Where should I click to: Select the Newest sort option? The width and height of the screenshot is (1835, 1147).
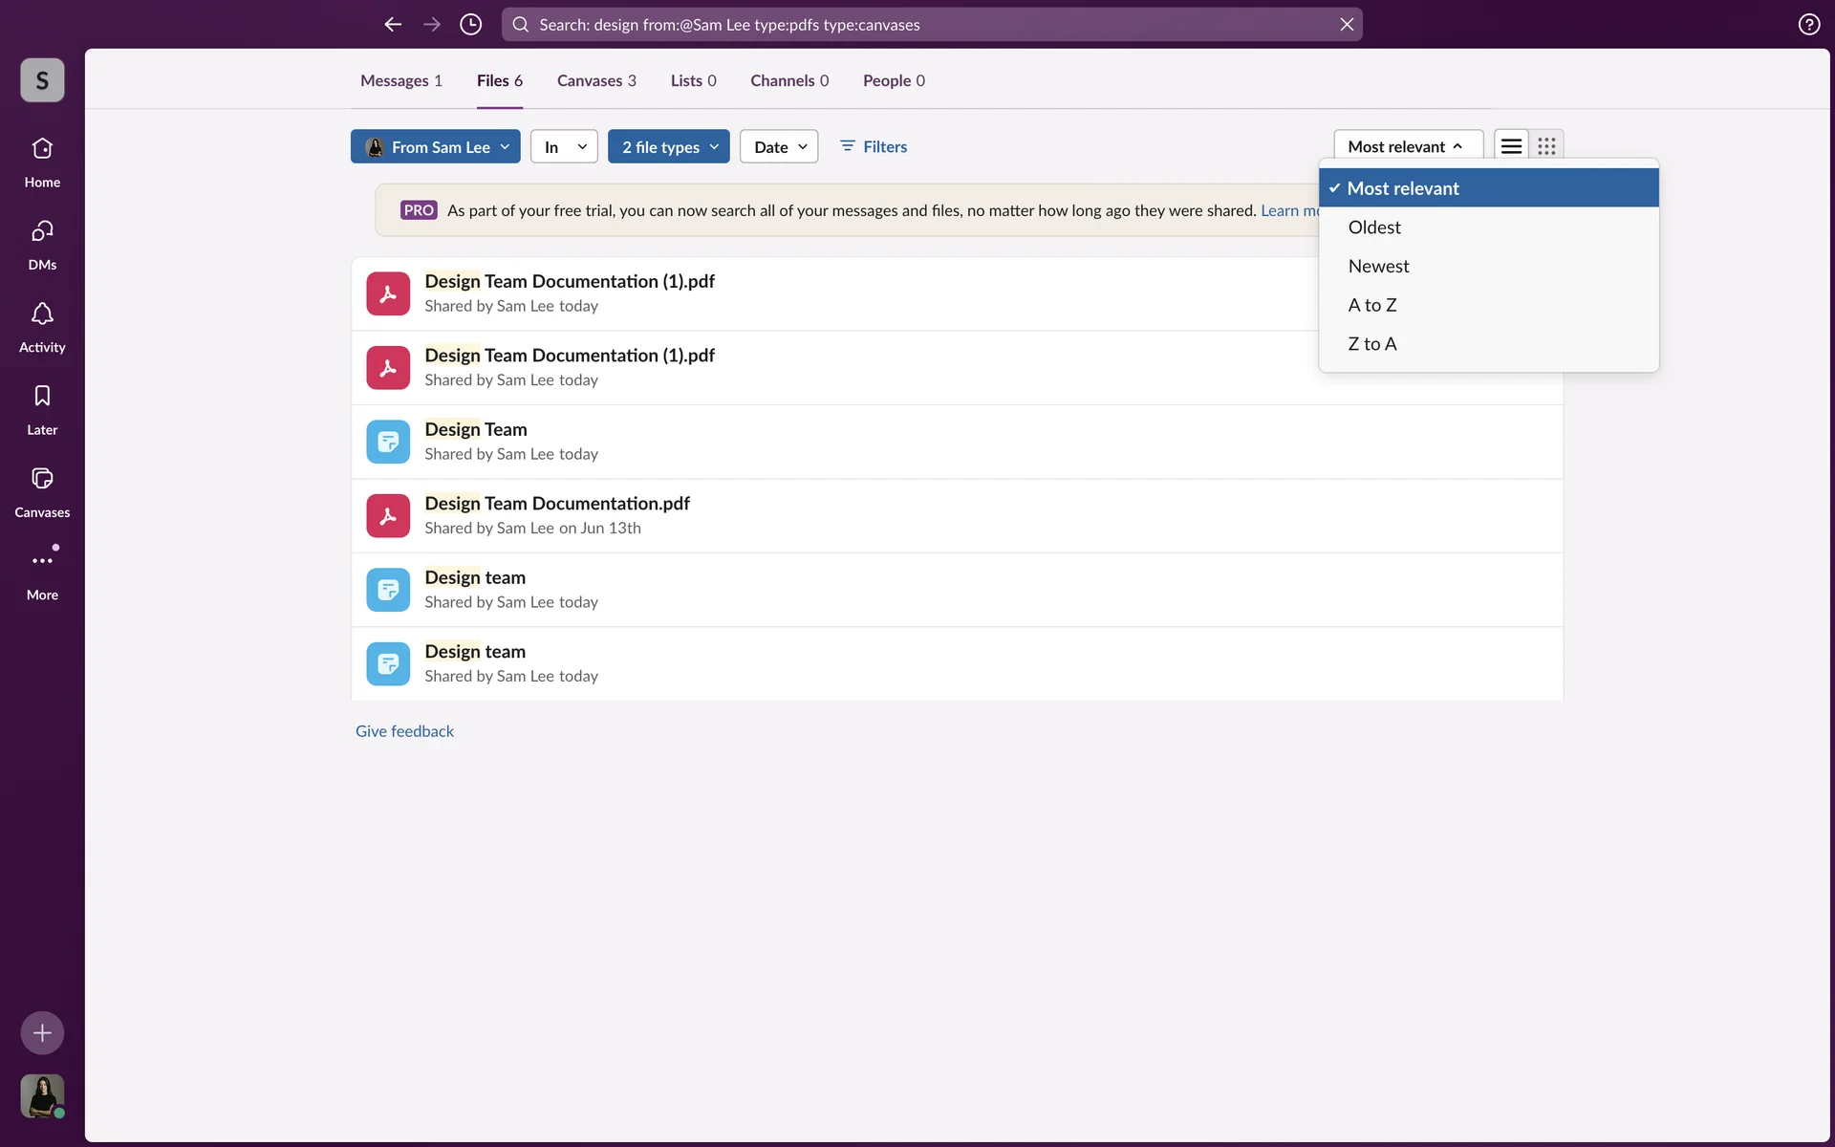(1378, 266)
